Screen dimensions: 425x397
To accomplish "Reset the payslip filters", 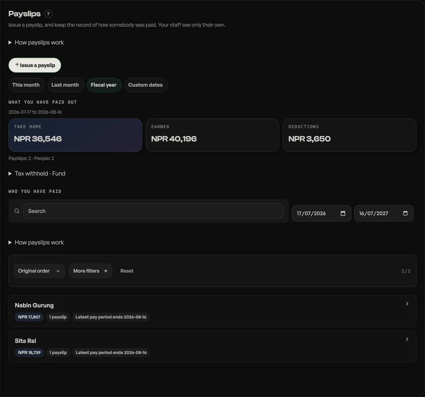I will point(127,271).
